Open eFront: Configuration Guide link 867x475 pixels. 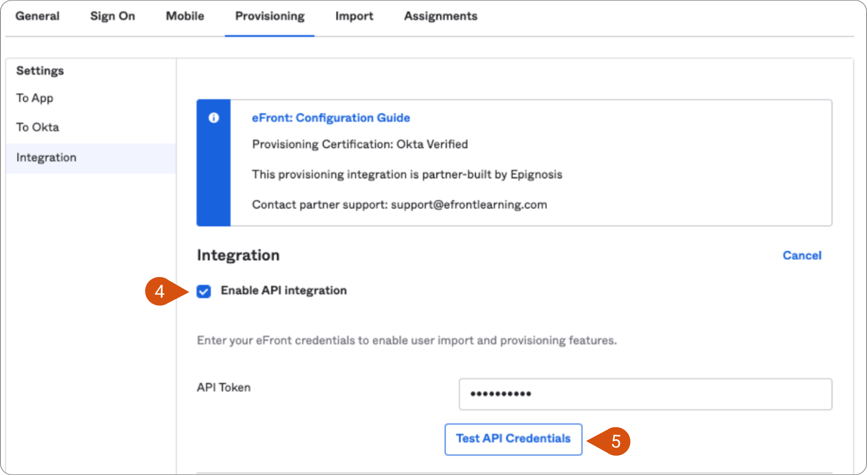331,118
